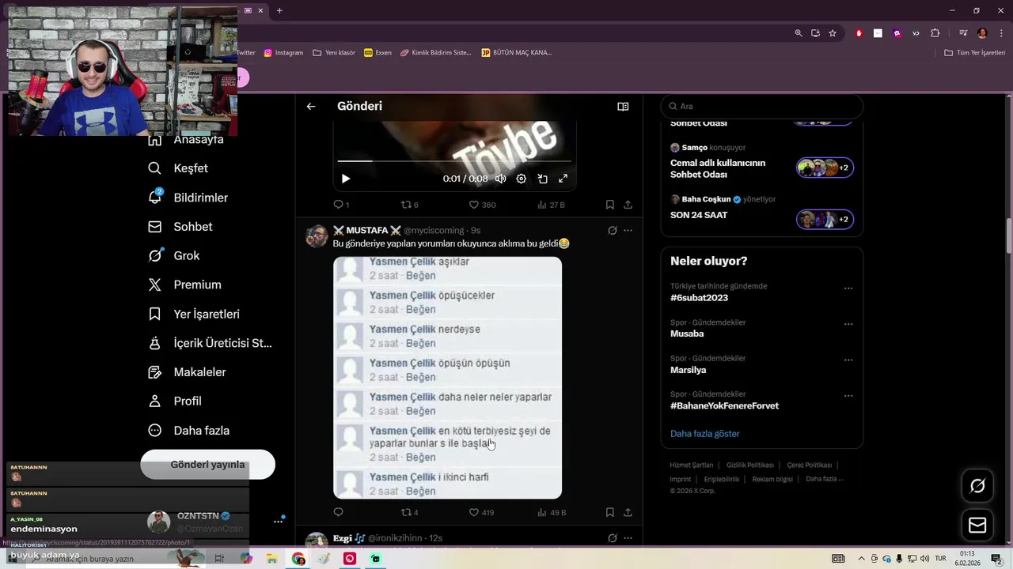View analytics showing 27 B views
The width and height of the screenshot is (1013, 569).
point(551,205)
